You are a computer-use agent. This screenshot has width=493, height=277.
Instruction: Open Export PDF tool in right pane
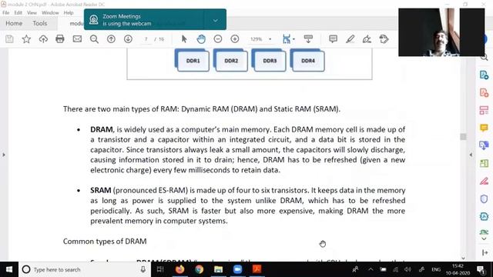484,75
